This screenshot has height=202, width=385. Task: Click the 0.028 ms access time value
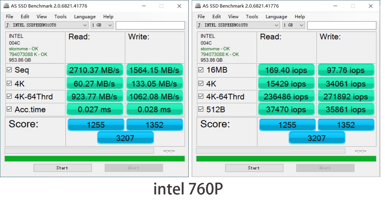click(154, 109)
